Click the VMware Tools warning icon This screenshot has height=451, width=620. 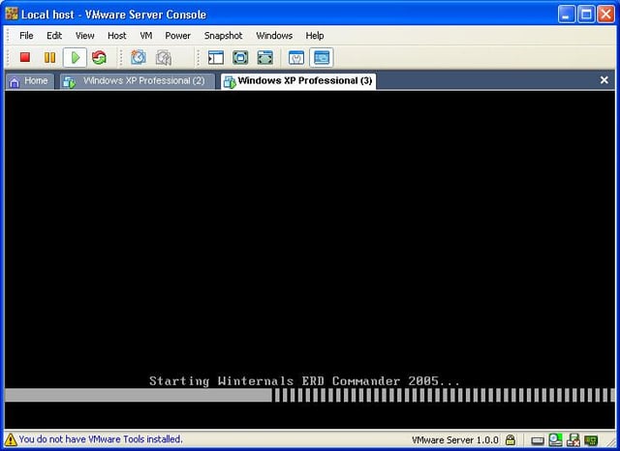click(x=11, y=439)
